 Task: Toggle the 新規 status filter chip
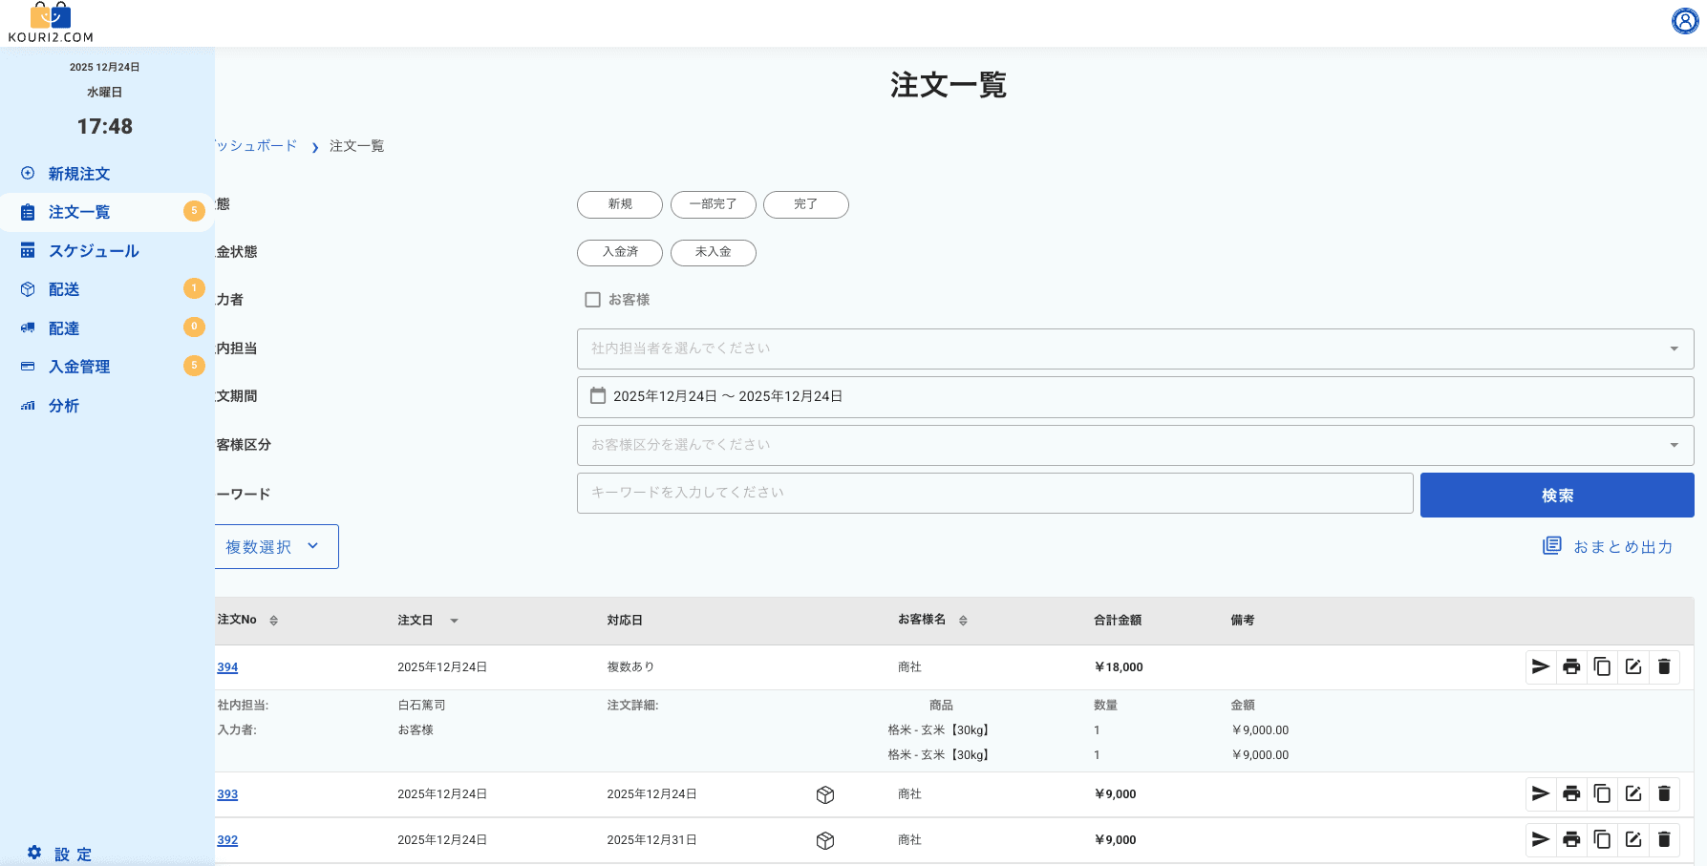coord(619,204)
